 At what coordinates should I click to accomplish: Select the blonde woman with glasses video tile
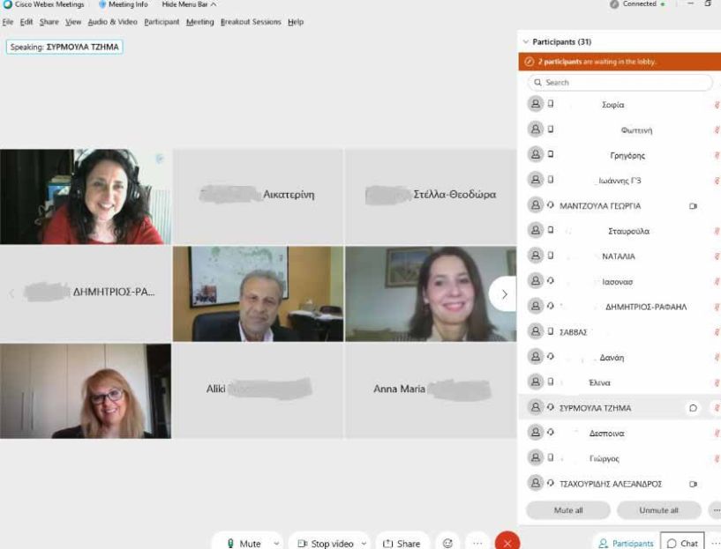[86, 391]
